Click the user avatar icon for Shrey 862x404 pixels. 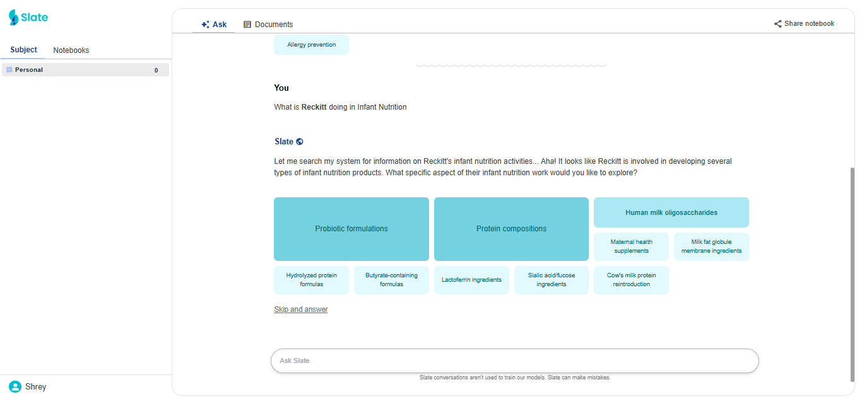pyautogui.click(x=15, y=386)
